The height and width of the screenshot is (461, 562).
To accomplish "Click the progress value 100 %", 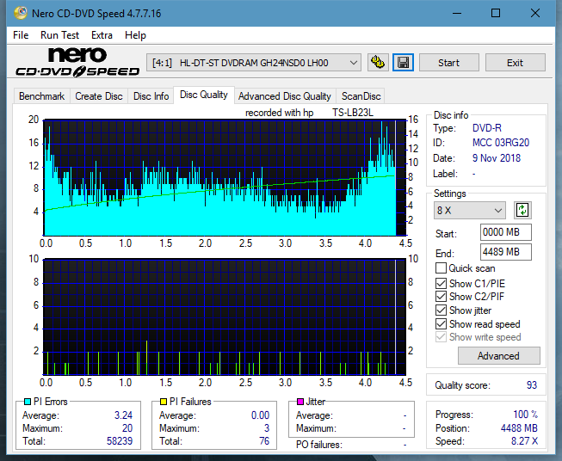I will point(526,415).
